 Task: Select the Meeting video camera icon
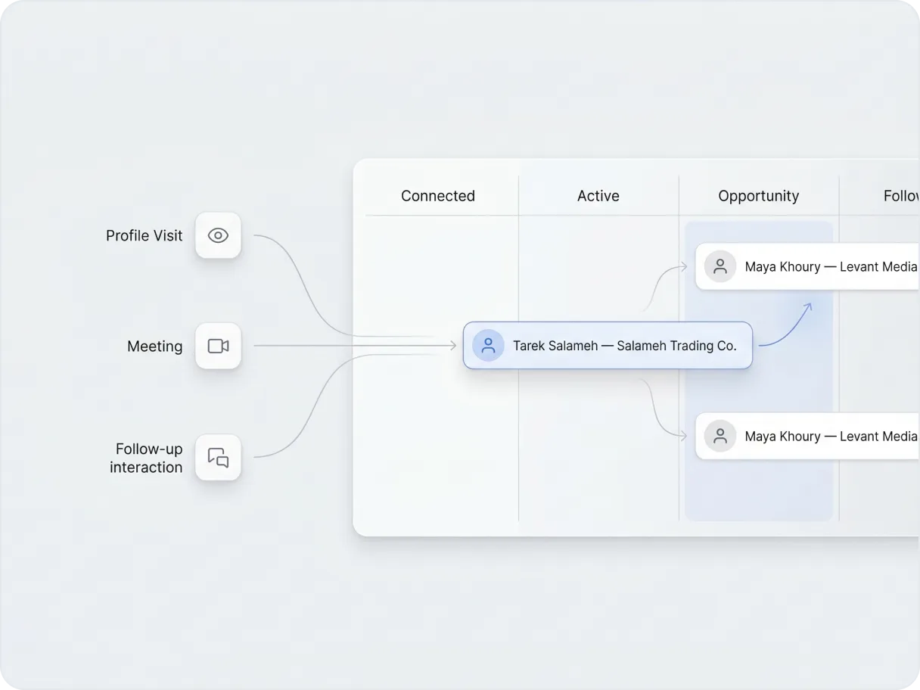click(x=218, y=346)
